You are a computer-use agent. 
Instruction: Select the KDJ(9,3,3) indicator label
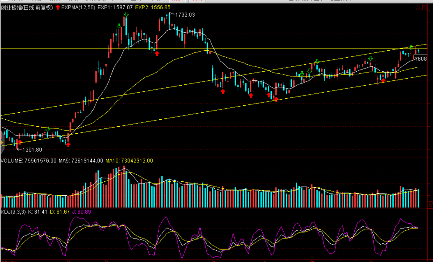(x=13, y=212)
